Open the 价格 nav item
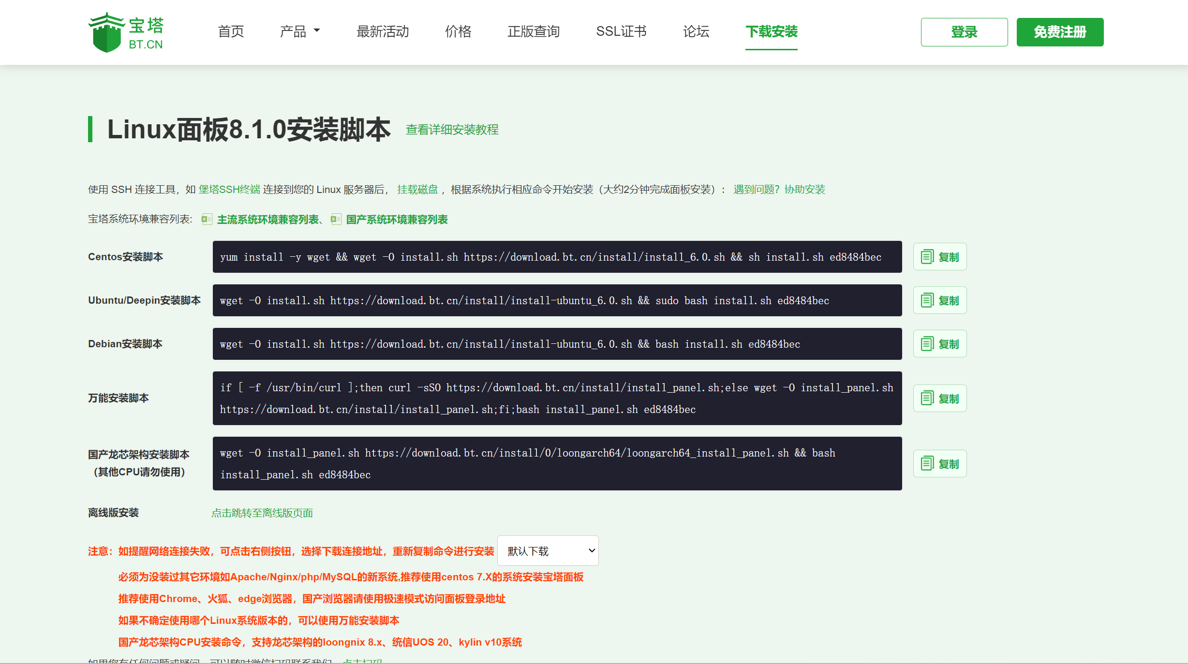 coord(458,31)
